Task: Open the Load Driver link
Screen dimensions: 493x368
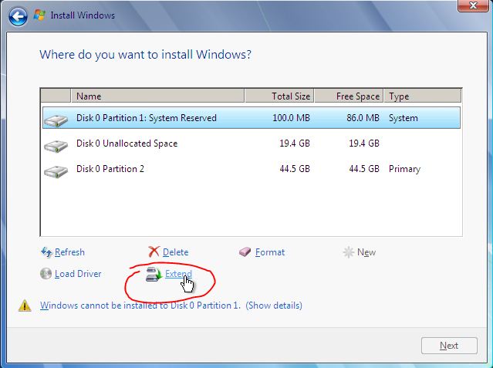Action: [x=78, y=274]
